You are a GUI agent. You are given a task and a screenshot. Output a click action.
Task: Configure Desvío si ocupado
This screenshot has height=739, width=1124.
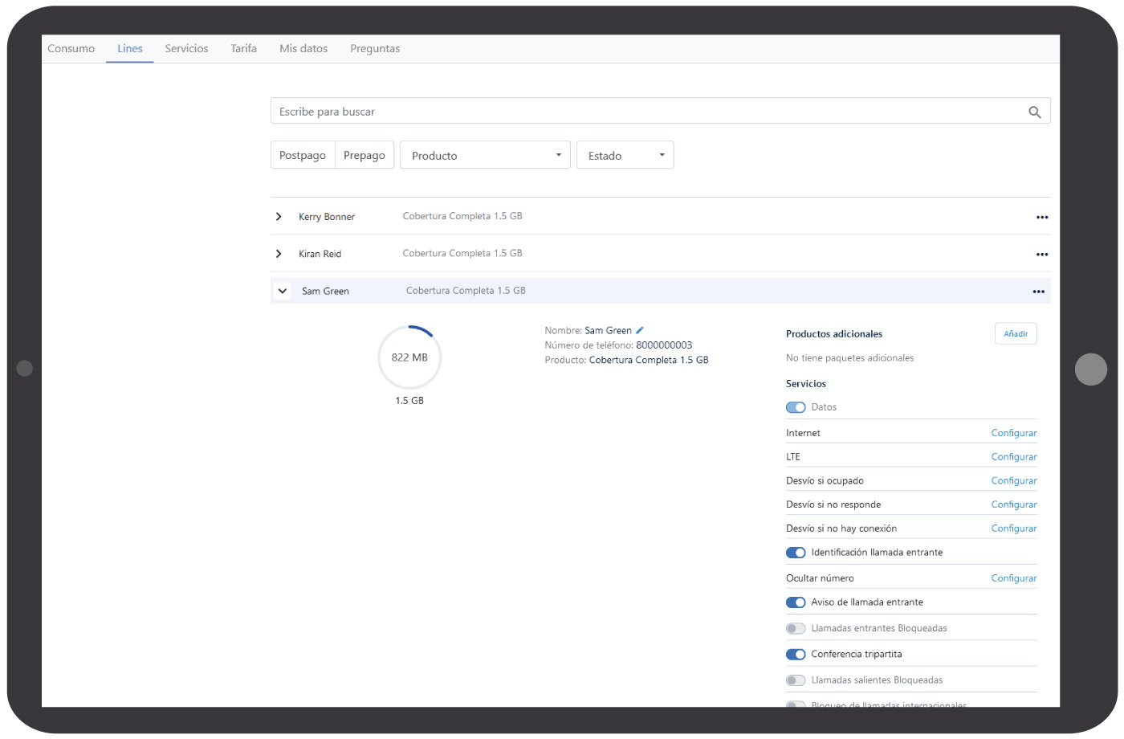point(1014,481)
